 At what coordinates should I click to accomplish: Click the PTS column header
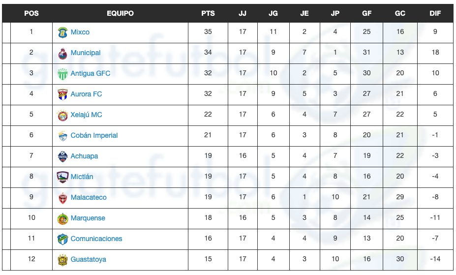208,13
